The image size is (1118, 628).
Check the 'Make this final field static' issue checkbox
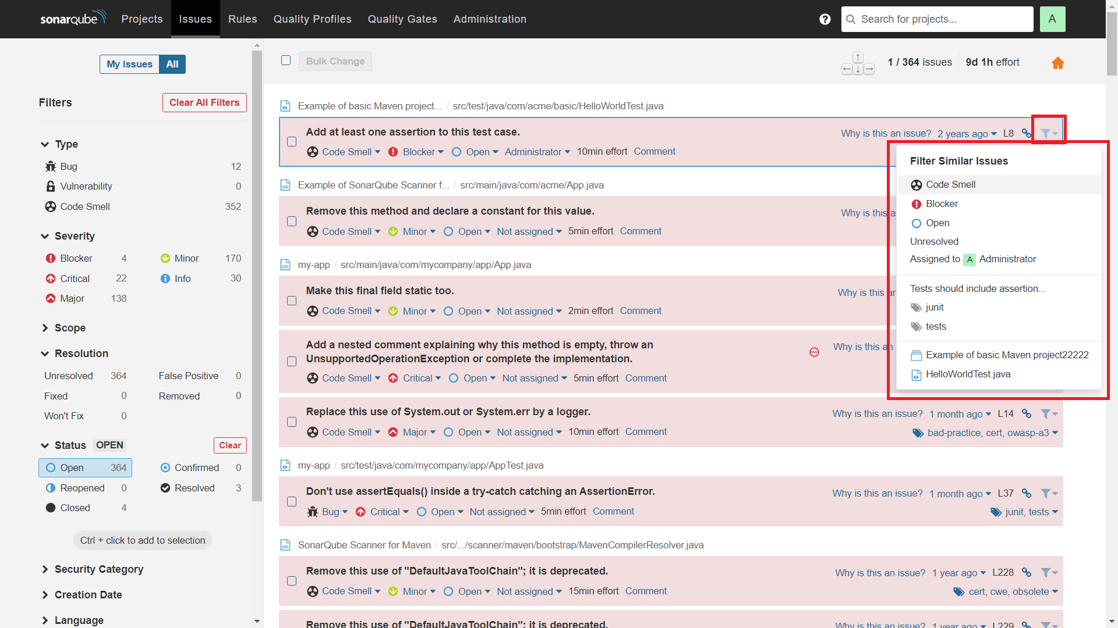pos(292,301)
